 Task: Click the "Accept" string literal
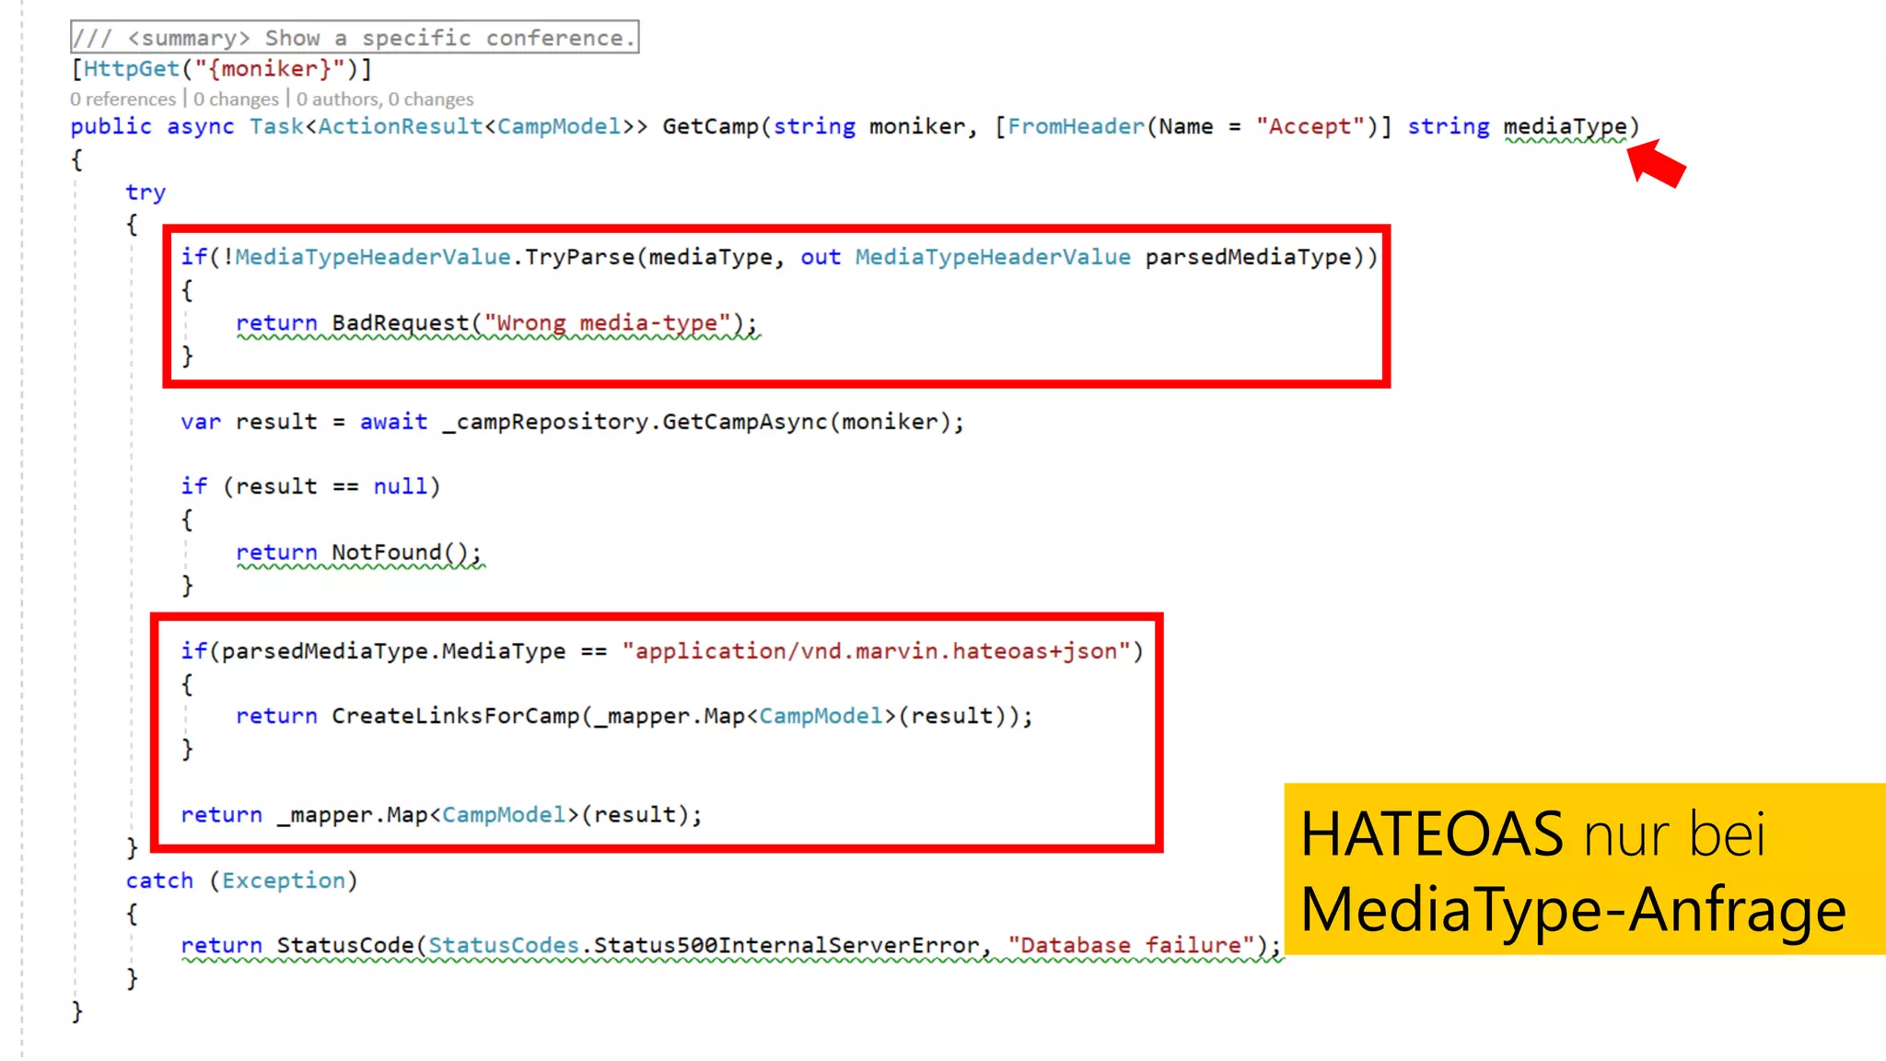coord(1310,126)
